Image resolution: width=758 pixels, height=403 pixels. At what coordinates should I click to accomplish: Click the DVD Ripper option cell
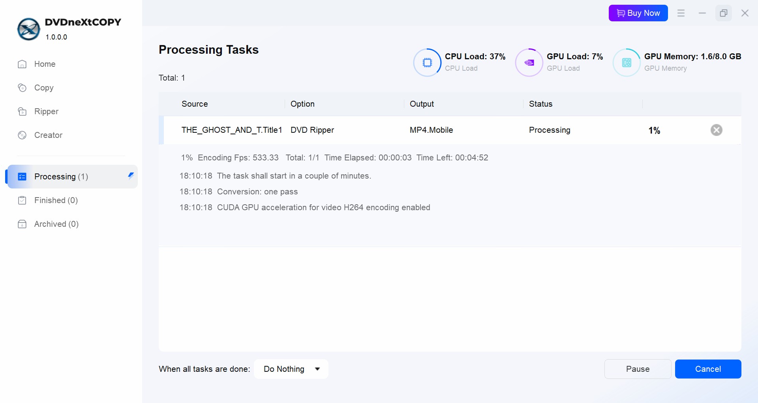click(312, 130)
